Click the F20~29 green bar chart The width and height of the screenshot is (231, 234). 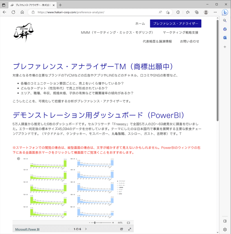coord(48,163)
